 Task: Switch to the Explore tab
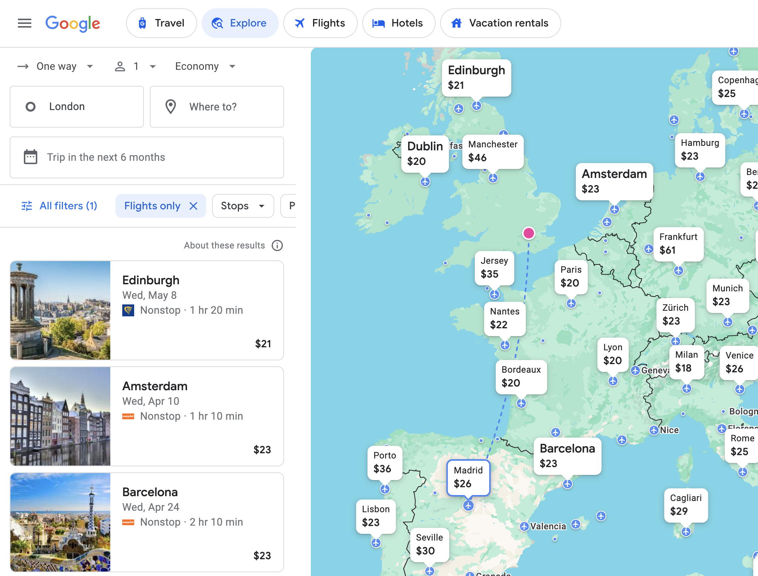pyautogui.click(x=240, y=23)
